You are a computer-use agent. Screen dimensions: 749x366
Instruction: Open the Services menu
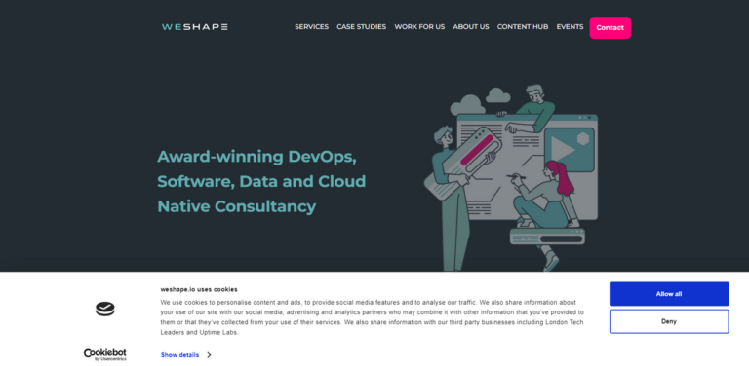(x=311, y=27)
